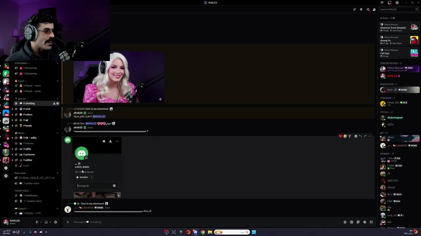Click the Message @ field in profile popup
Screen dimensions: 421x236
click(x=94, y=186)
